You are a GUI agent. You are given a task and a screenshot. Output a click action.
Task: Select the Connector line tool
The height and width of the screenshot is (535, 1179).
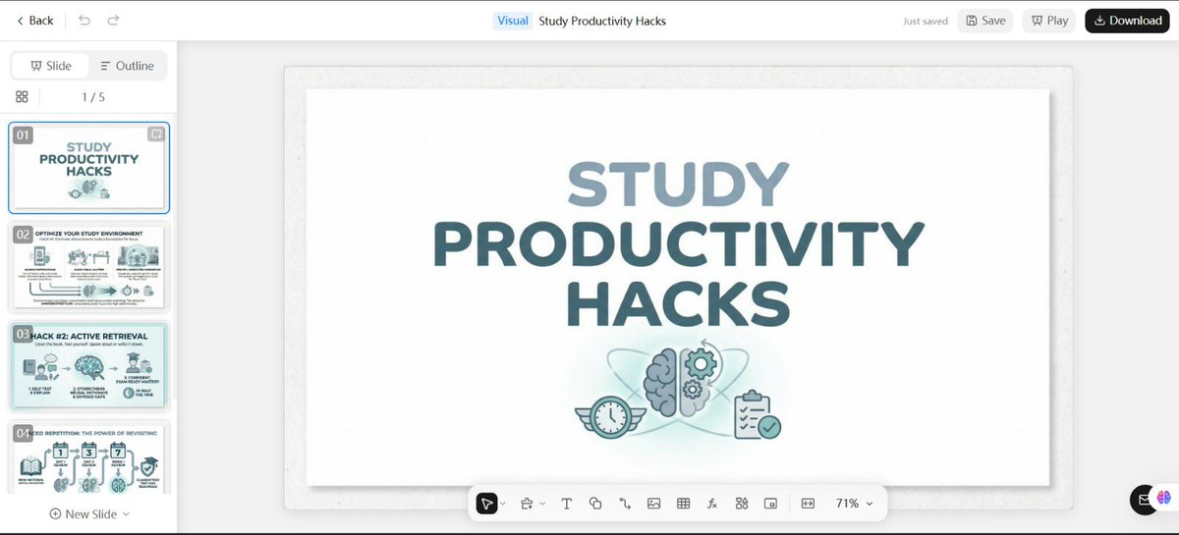[625, 504]
